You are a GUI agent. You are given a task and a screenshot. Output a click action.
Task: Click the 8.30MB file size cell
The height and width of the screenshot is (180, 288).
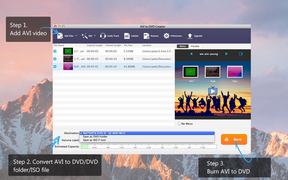click(128, 59)
